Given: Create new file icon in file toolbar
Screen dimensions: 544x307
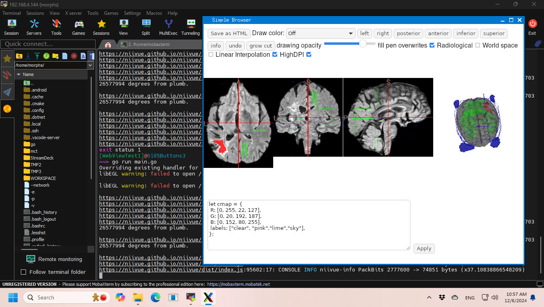Looking at the screenshot, I should [65, 56].
